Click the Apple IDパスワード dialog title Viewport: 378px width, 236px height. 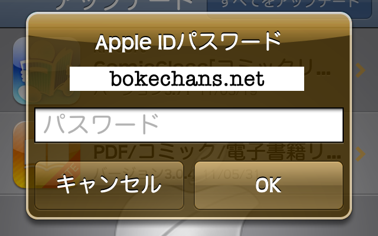tap(188, 42)
